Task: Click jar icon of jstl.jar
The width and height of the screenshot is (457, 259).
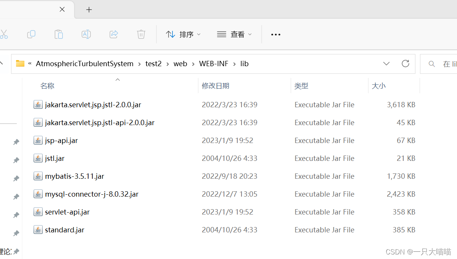Action: pos(38,158)
